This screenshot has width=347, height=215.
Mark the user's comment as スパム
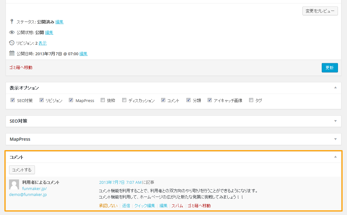point(177,206)
